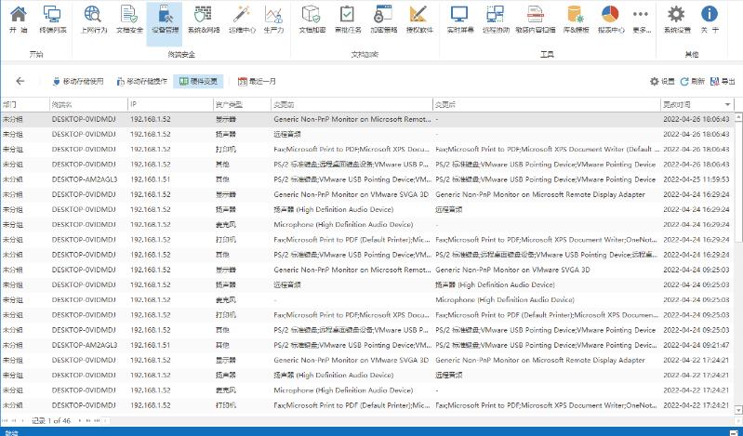Open the 上网行为 (web behavior) module
Viewport: 743px width, 436px height.
pos(94,19)
